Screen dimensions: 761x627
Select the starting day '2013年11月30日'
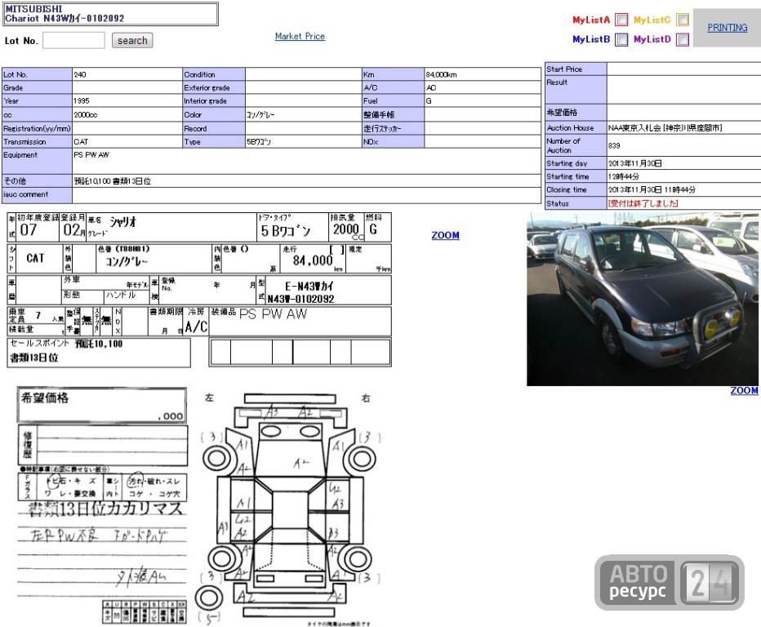tap(634, 163)
